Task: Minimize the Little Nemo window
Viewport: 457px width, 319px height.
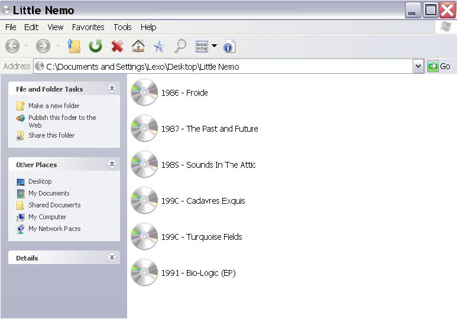Action: [413, 11]
